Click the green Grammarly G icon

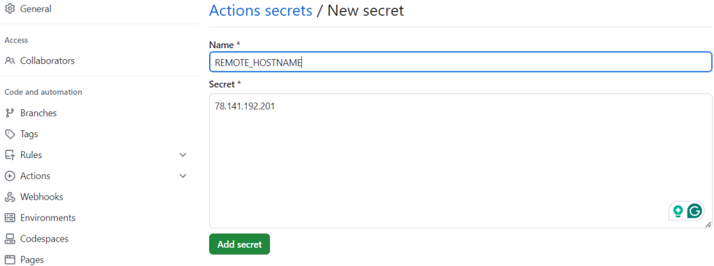point(695,211)
